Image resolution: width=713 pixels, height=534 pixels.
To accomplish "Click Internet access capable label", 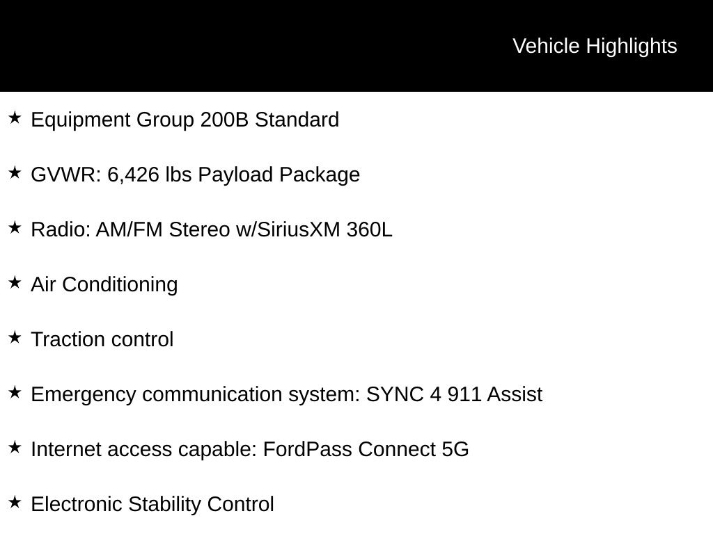I will (144, 449).
